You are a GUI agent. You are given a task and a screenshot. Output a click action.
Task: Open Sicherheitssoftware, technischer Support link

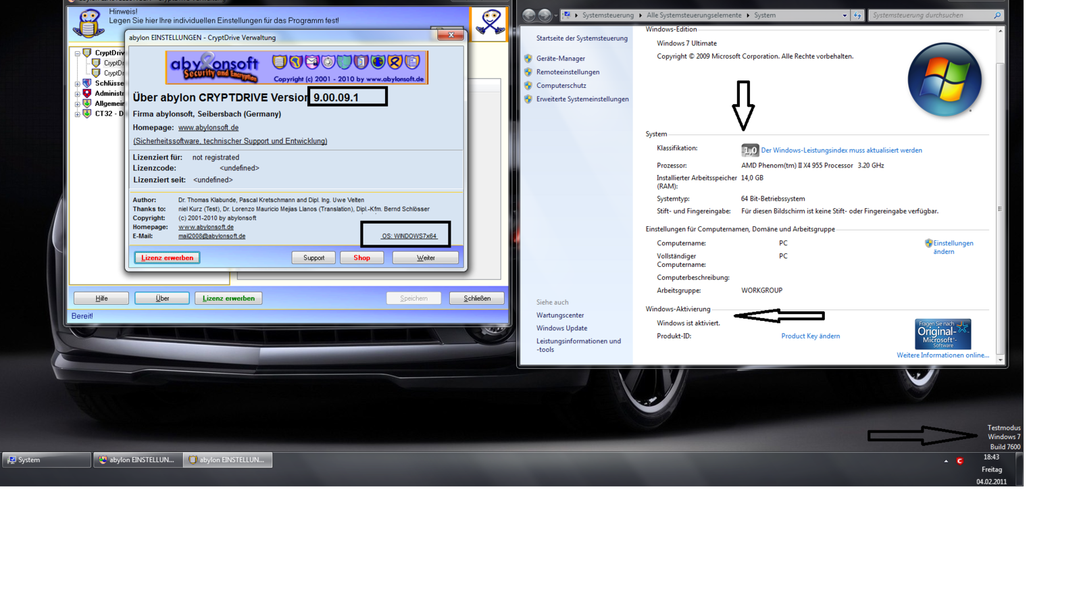coord(230,141)
